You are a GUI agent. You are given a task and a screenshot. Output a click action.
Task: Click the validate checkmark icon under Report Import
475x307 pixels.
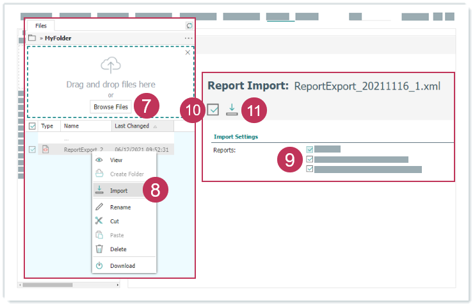click(213, 110)
